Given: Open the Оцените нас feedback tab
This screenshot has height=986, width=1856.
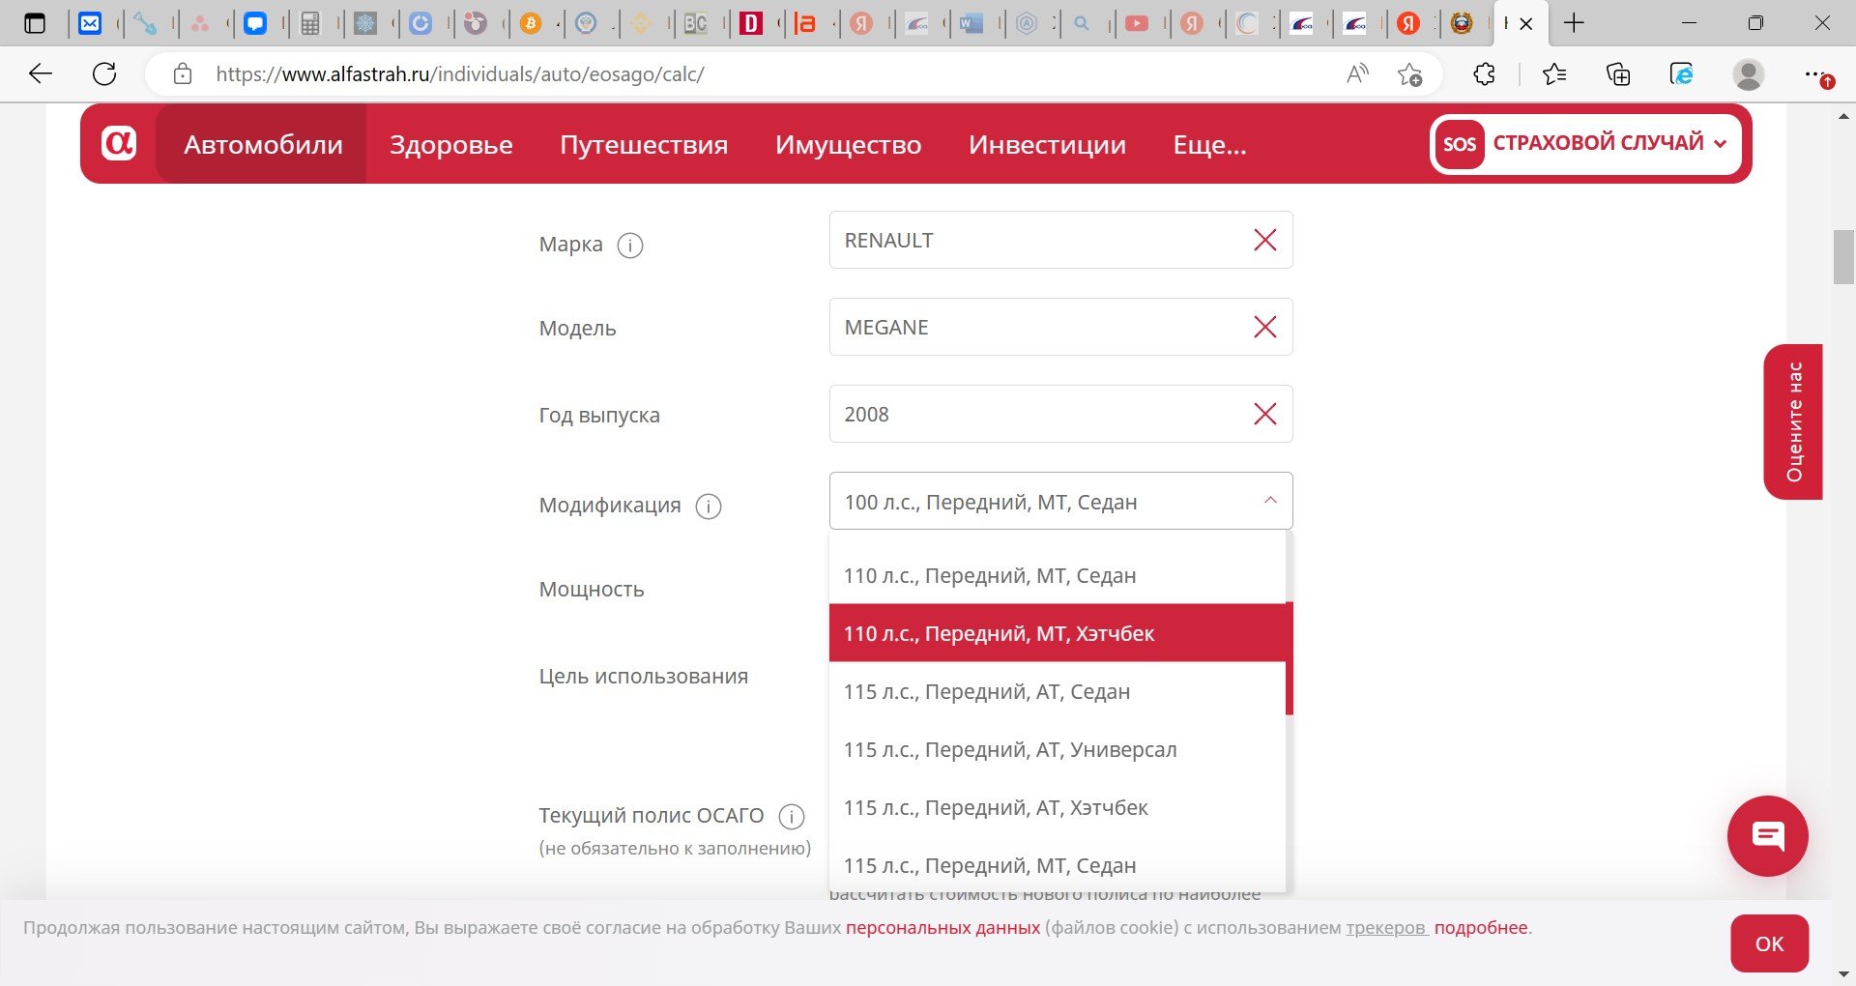Looking at the screenshot, I should [x=1793, y=421].
